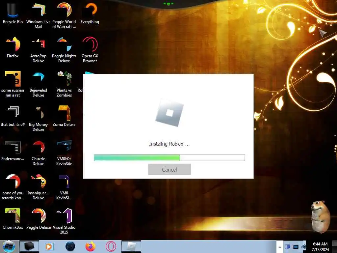The image size is (337, 253).
Task: Open Opera GX from the taskbar
Action: (111, 246)
